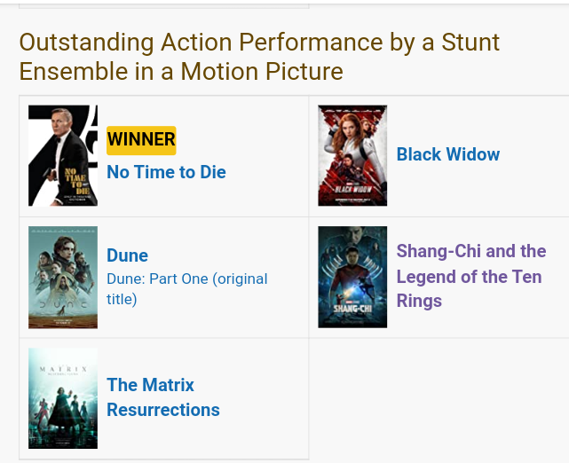
Task: Select the Shang-Chi poster image
Action: (x=352, y=277)
